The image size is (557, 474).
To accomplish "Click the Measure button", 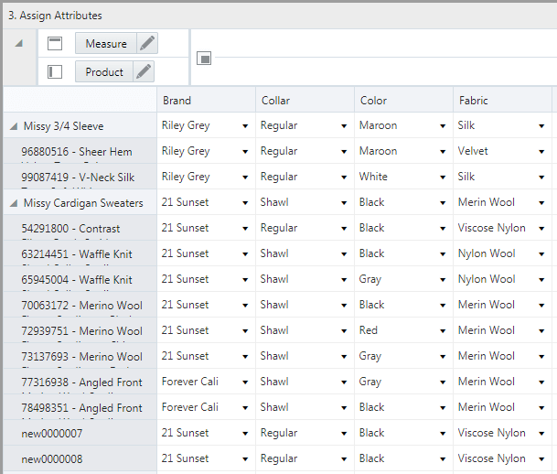I will [x=106, y=43].
